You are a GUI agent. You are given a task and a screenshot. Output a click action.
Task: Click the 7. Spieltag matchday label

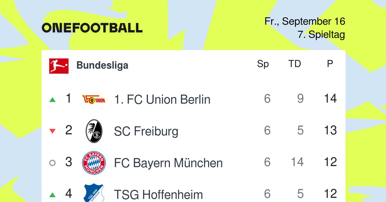pos(321,35)
